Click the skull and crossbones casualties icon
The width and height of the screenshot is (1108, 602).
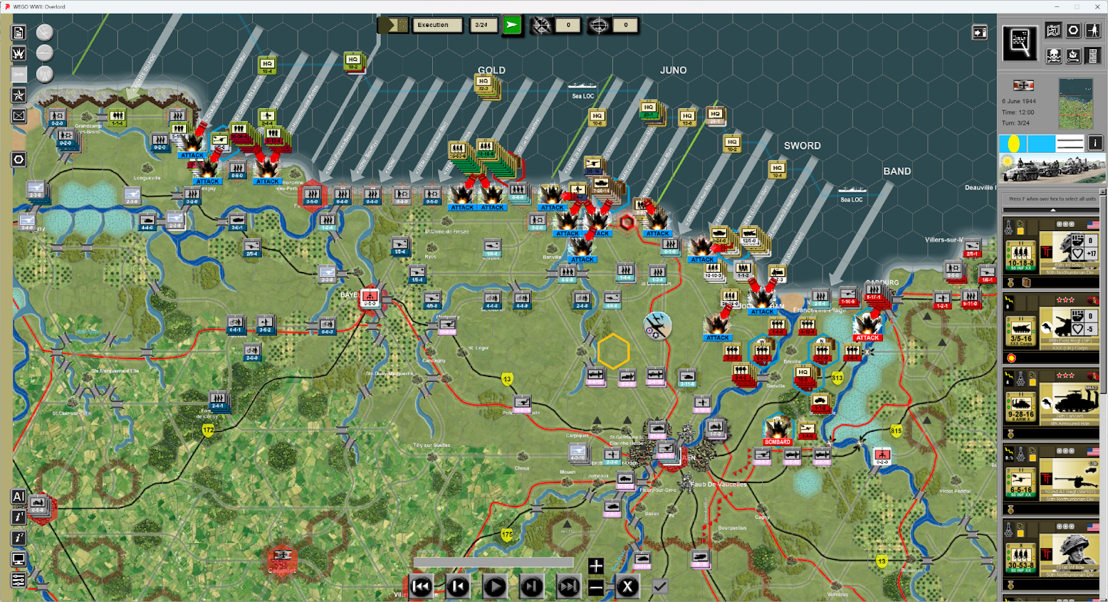pyautogui.click(x=1053, y=55)
